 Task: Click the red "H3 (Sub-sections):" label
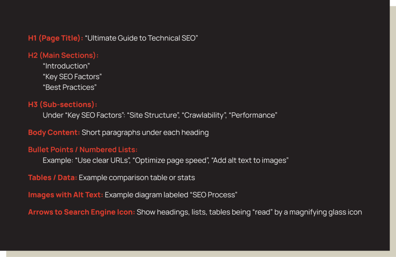[x=62, y=105]
